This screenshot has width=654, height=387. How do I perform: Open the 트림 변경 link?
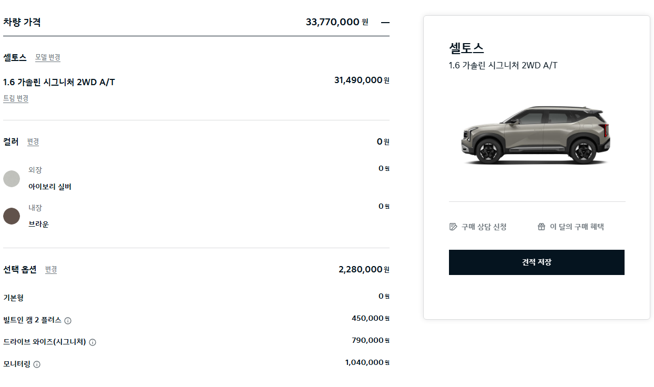pyautogui.click(x=16, y=98)
